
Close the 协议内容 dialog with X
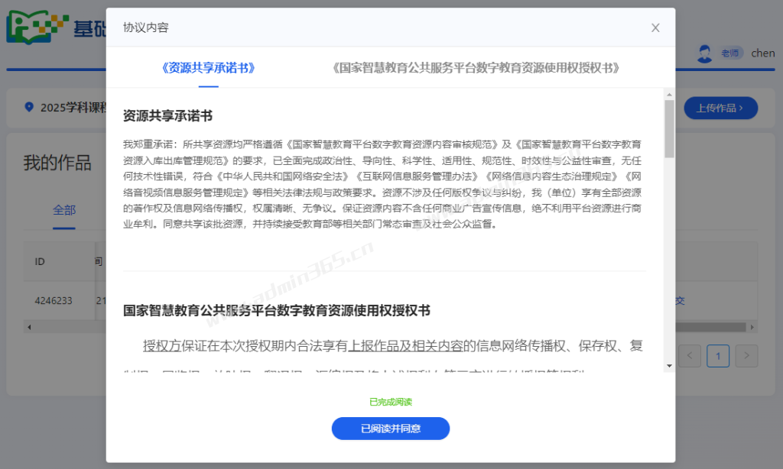click(655, 27)
